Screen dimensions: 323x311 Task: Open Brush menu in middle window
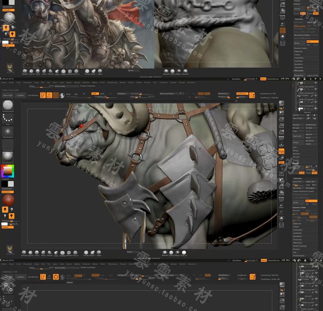tap(11, 83)
